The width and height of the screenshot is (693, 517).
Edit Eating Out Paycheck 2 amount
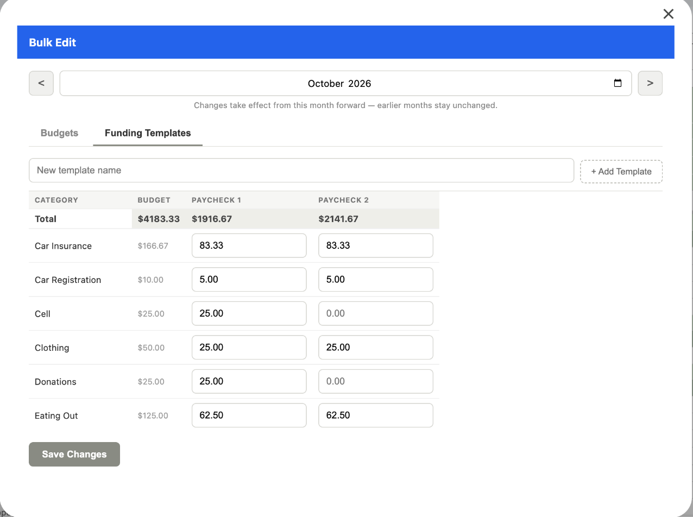pyautogui.click(x=376, y=415)
